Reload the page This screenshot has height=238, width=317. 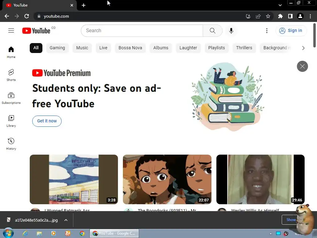27,16
